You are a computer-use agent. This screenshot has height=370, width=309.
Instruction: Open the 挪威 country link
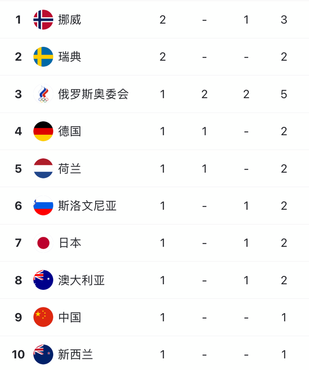click(x=70, y=20)
